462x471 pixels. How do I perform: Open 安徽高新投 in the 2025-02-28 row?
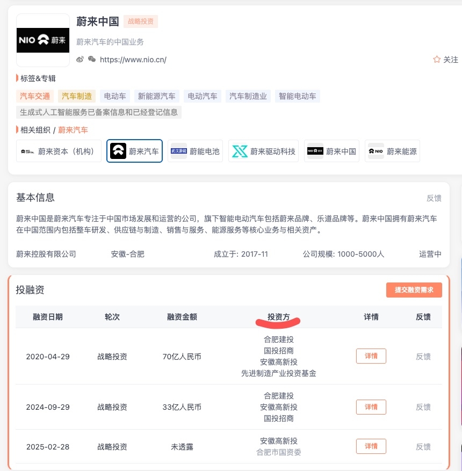point(278,441)
